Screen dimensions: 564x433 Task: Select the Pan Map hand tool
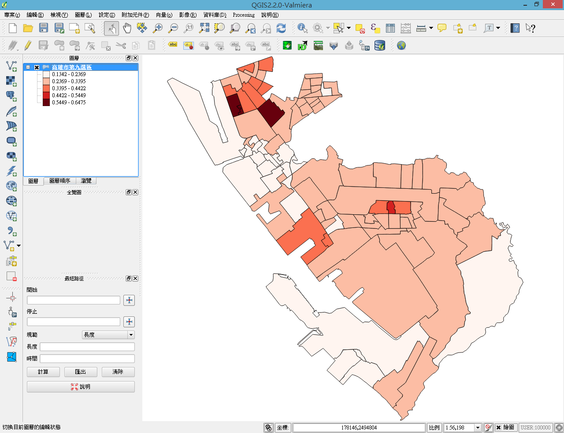127,28
